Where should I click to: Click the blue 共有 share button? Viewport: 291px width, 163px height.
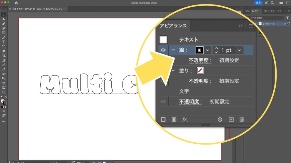[258, 3]
